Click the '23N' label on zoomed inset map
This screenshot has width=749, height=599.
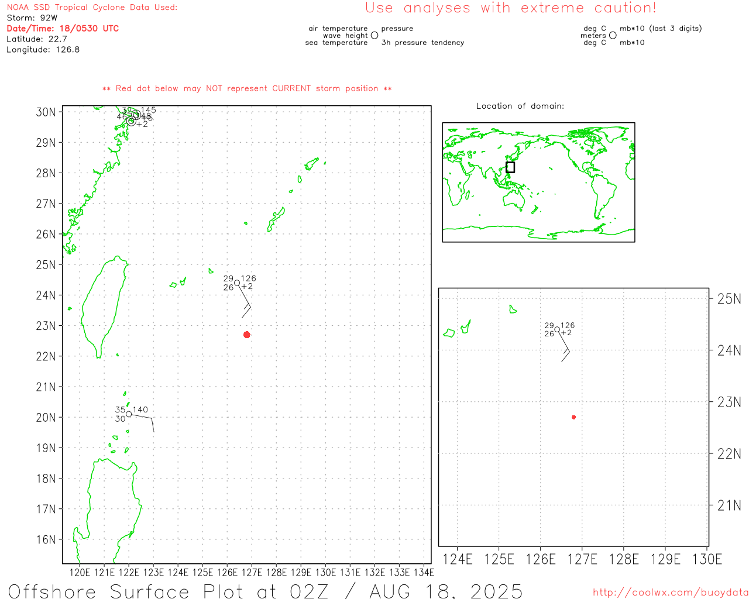click(729, 402)
